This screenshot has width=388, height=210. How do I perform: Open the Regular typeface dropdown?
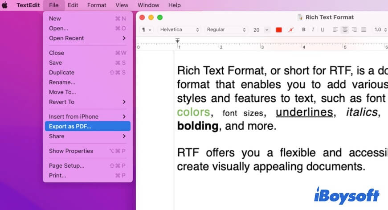point(226,30)
